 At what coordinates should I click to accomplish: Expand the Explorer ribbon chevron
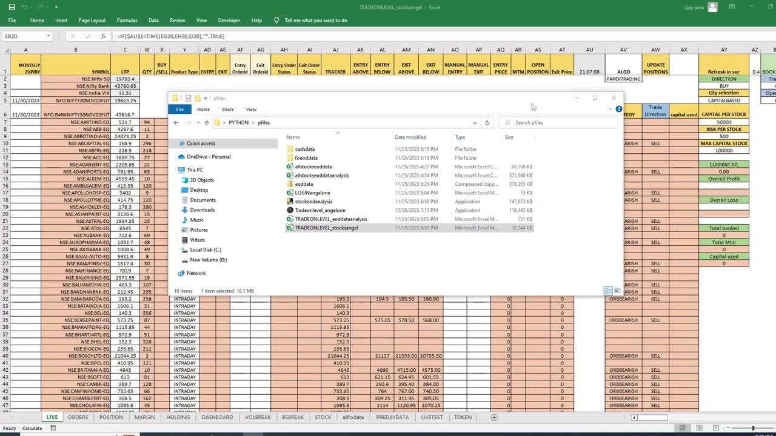pyautogui.click(x=609, y=110)
